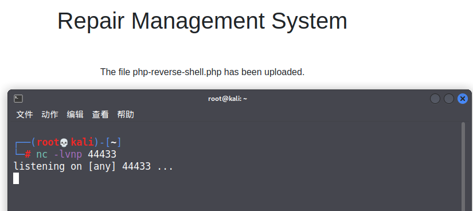Maximize the root@kali terminal window
Image resolution: width=473 pixels, height=211 pixels.
[x=449, y=99]
